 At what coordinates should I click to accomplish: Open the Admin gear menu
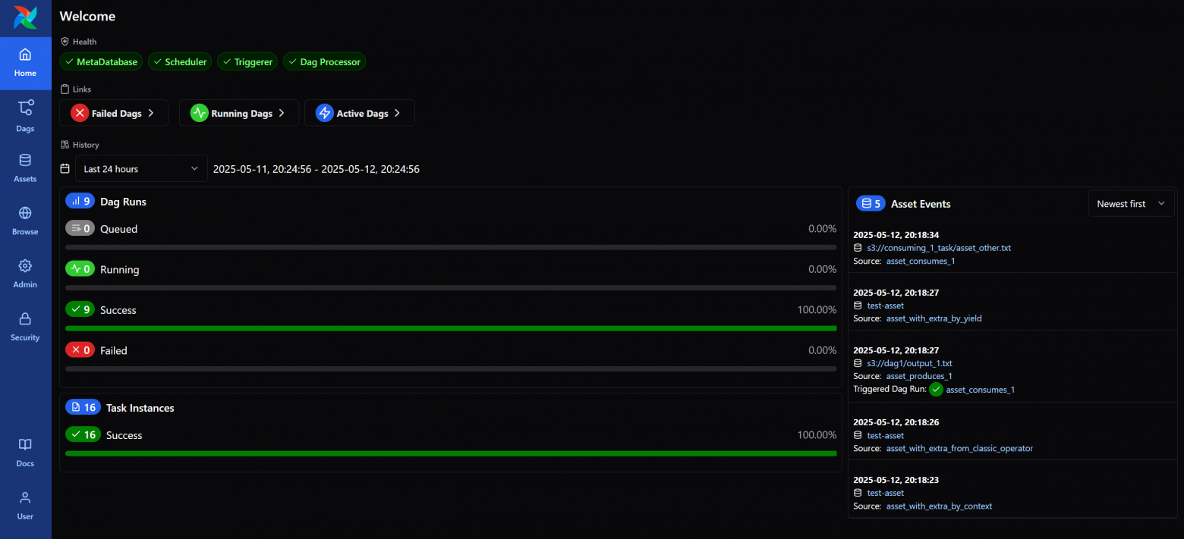click(25, 274)
